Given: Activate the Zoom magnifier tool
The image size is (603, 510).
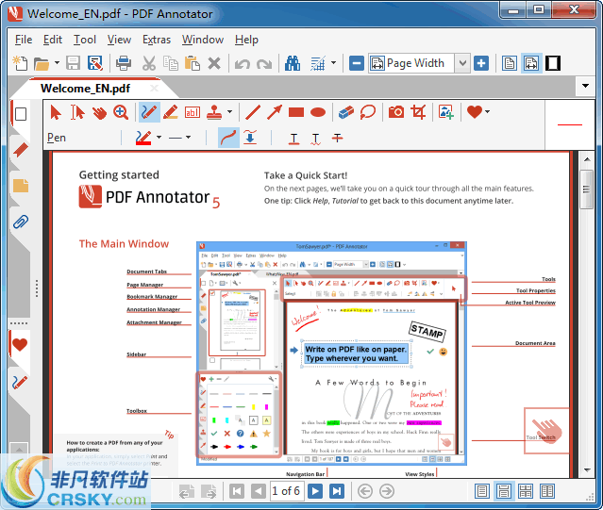Looking at the screenshot, I should [121, 112].
